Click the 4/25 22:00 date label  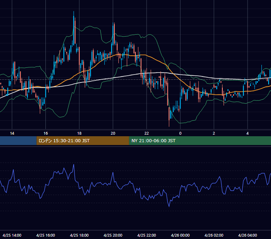(x=147, y=235)
